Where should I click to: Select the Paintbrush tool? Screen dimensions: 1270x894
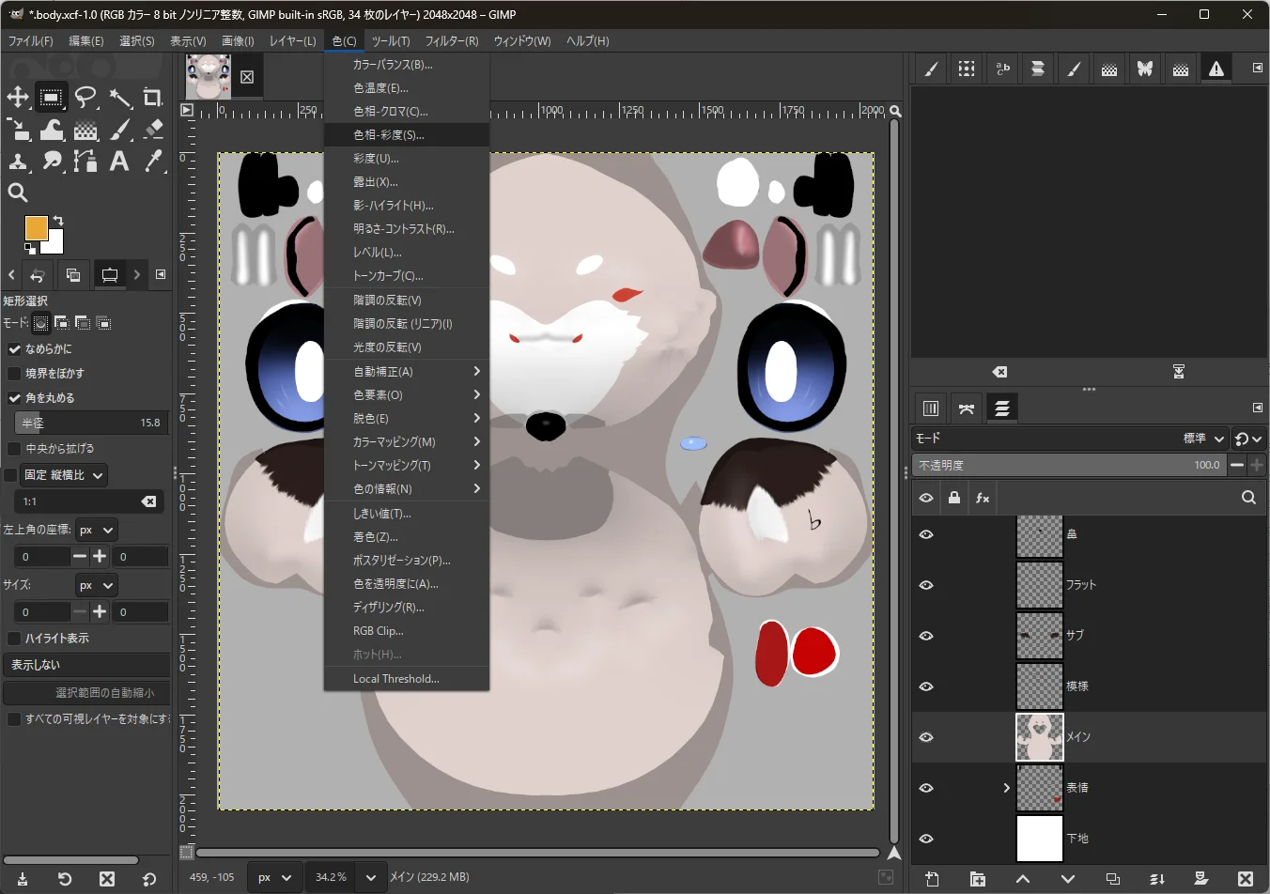pyautogui.click(x=119, y=130)
